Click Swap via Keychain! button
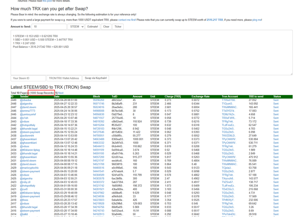The image size is (298, 217). [96, 78]
